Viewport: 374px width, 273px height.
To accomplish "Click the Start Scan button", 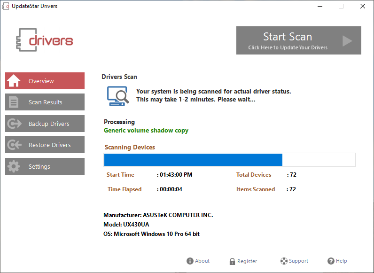I will point(298,40).
